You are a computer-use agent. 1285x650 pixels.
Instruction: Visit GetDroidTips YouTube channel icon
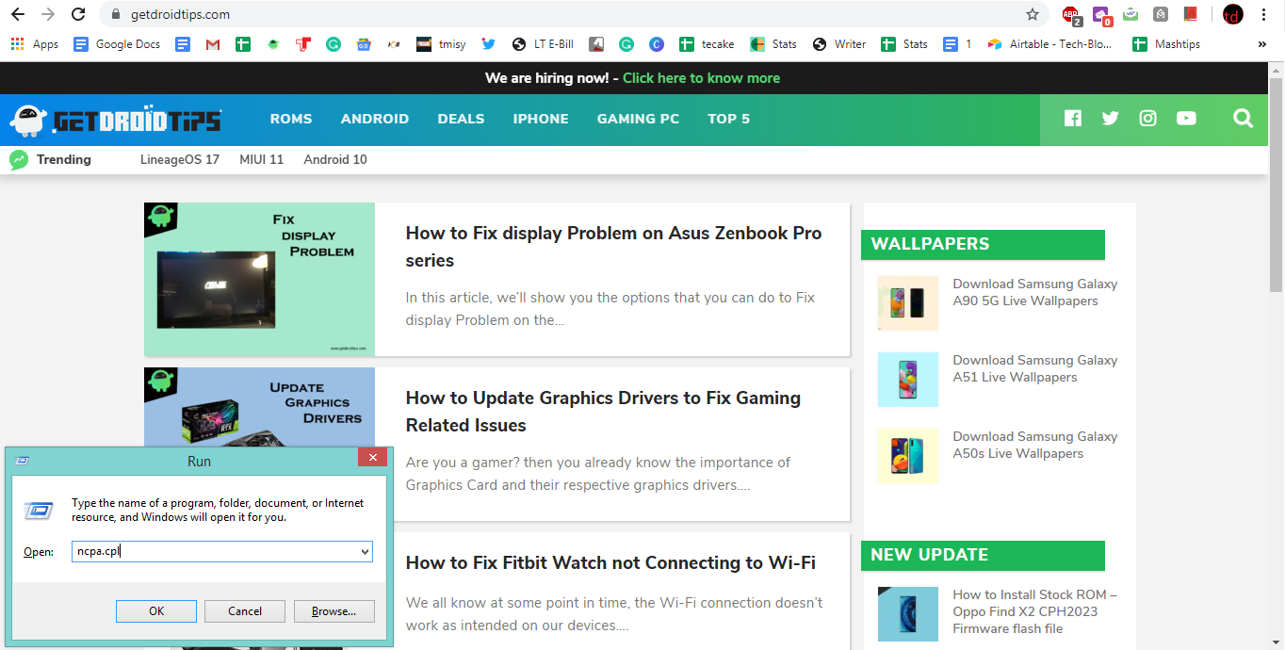[x=1186, y=118]
